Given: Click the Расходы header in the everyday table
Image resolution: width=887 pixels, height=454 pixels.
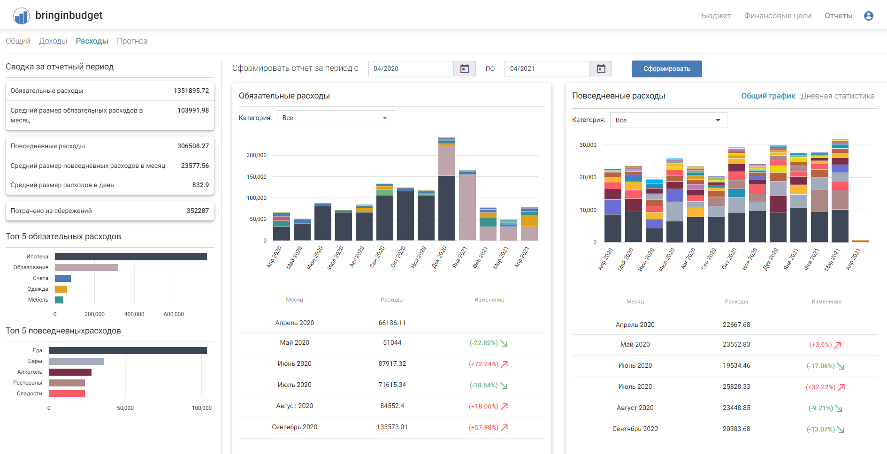Looking at the screenshot, I should click(736, 302).
